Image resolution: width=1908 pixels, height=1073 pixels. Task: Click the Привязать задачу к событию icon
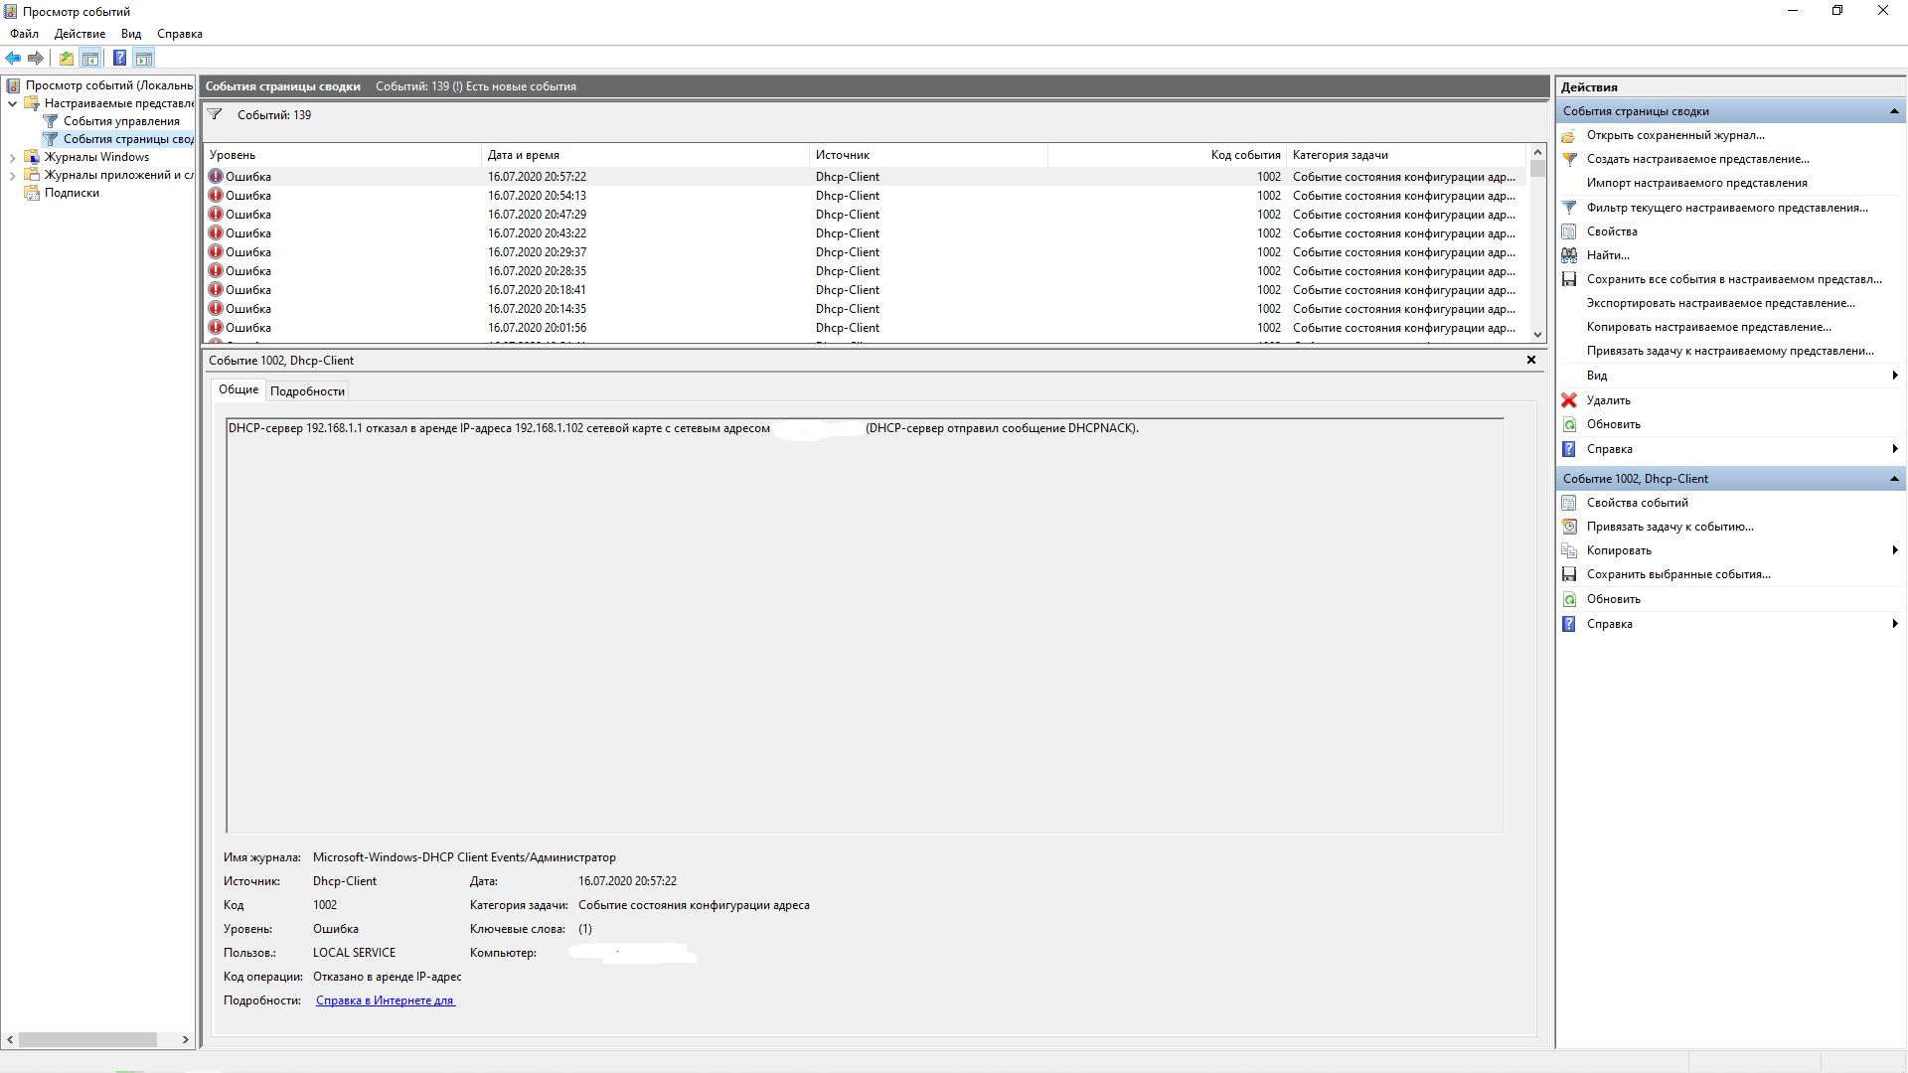click(1569, 527)
